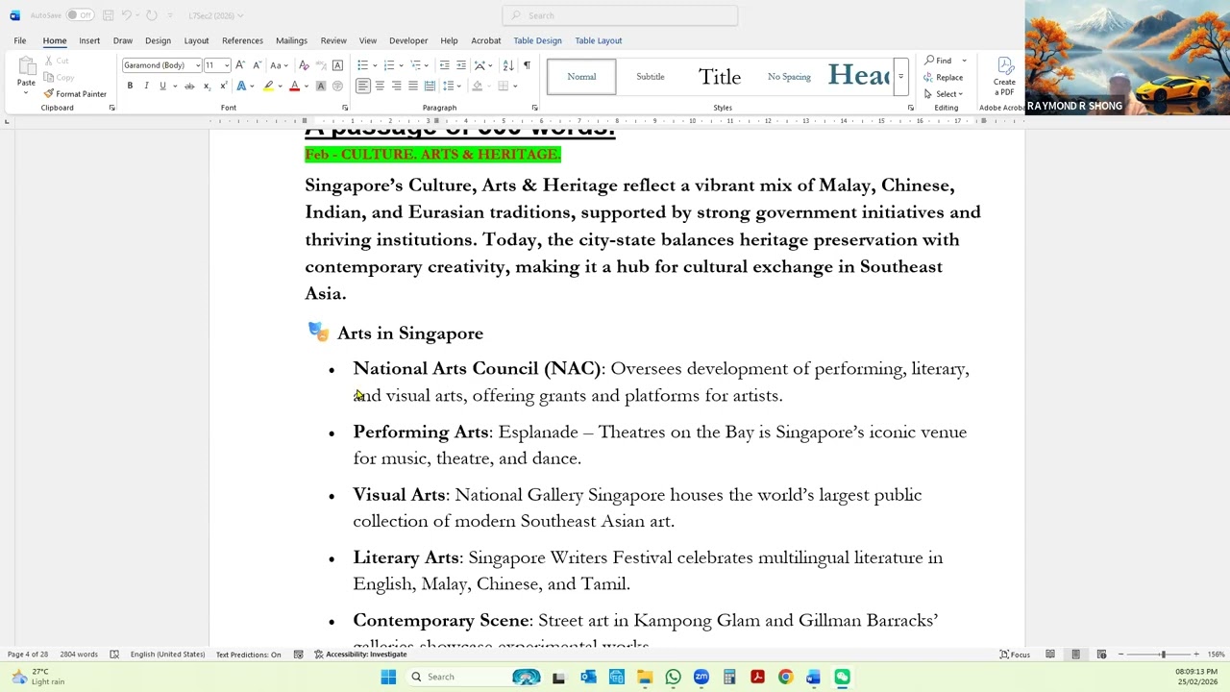Open the Mailings tab
This screenshot has height=692, width=1230.
pyautogui.click(x=291, y=40)
